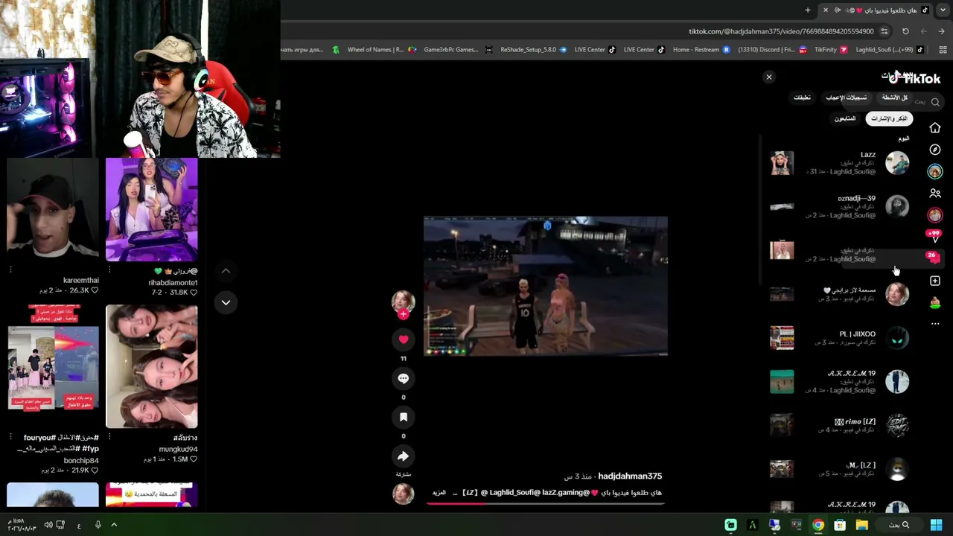
Task: Click PL | JIIXOO's profile avatar
Action: pyautogui.click(x=897, y=338)
